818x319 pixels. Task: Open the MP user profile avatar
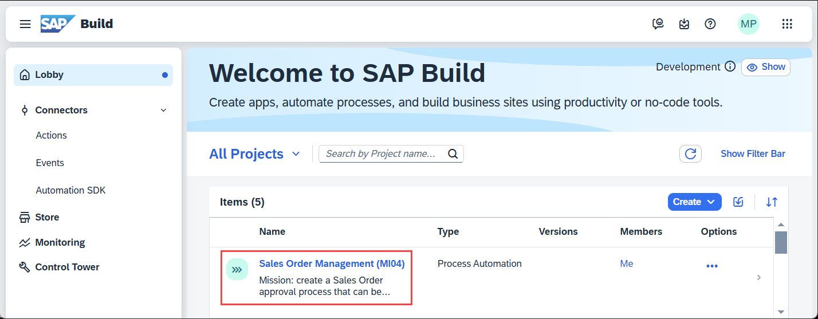pos(749,24)
